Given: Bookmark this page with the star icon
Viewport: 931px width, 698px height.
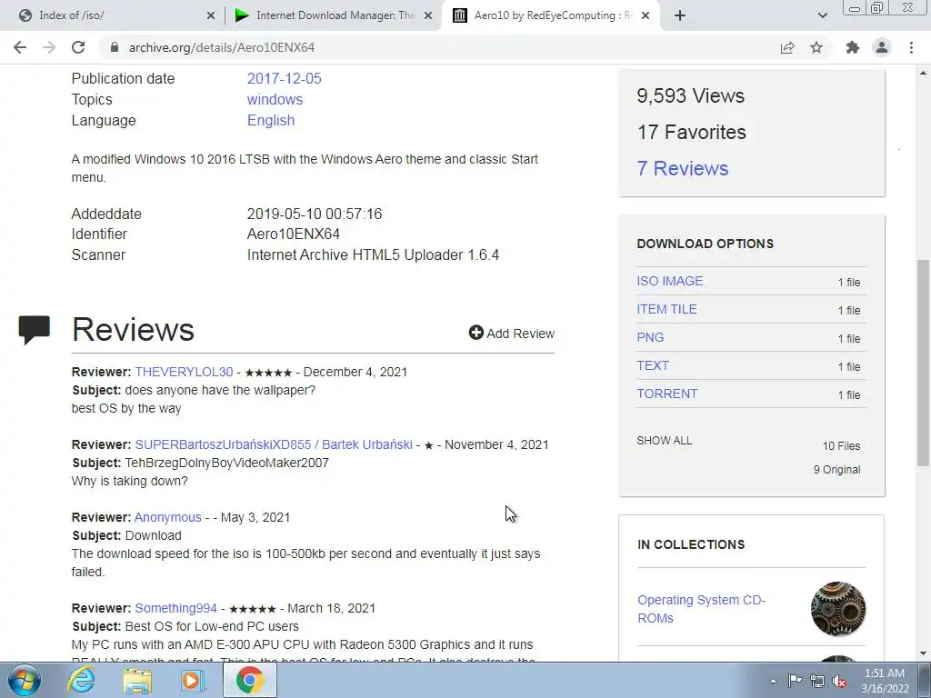Looking at the screenshot, I should pos(816,47).
